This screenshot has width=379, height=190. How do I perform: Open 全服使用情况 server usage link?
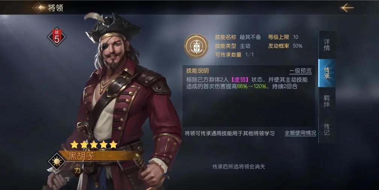[300, 133]
